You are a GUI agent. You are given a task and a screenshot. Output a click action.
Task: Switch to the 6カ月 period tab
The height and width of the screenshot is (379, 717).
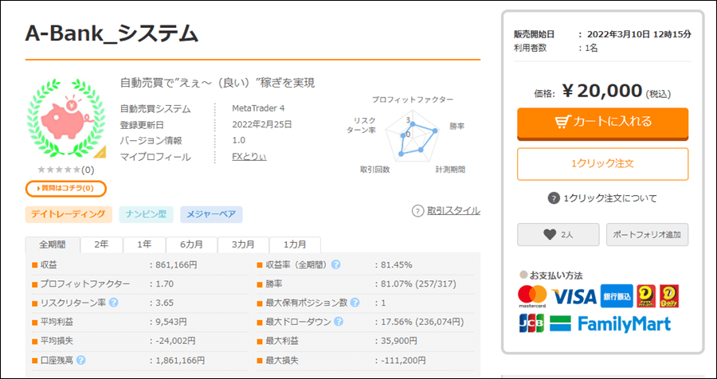point(191,244)
